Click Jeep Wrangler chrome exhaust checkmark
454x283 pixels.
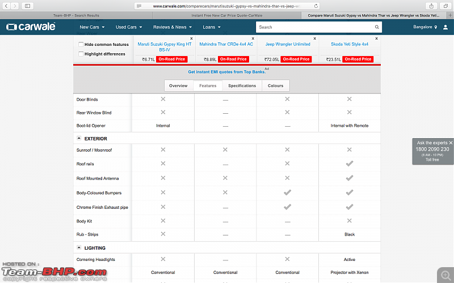pyautogui.click(x=287, y=207)
